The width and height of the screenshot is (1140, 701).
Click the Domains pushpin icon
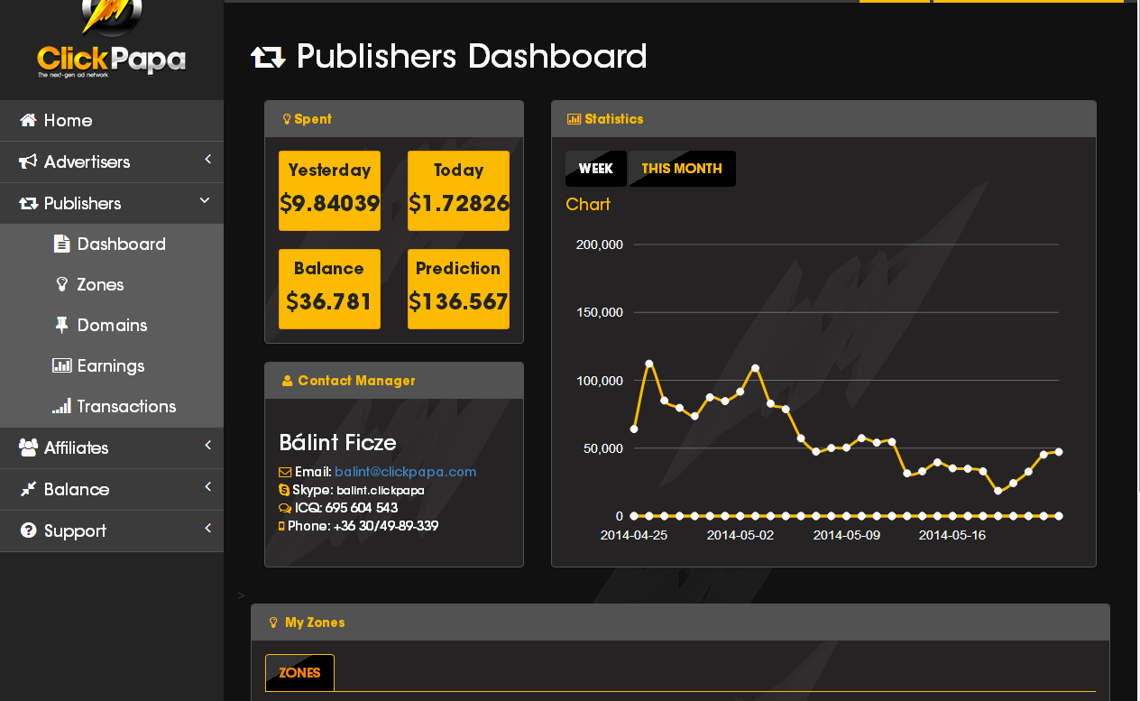(x=61, y=325)
